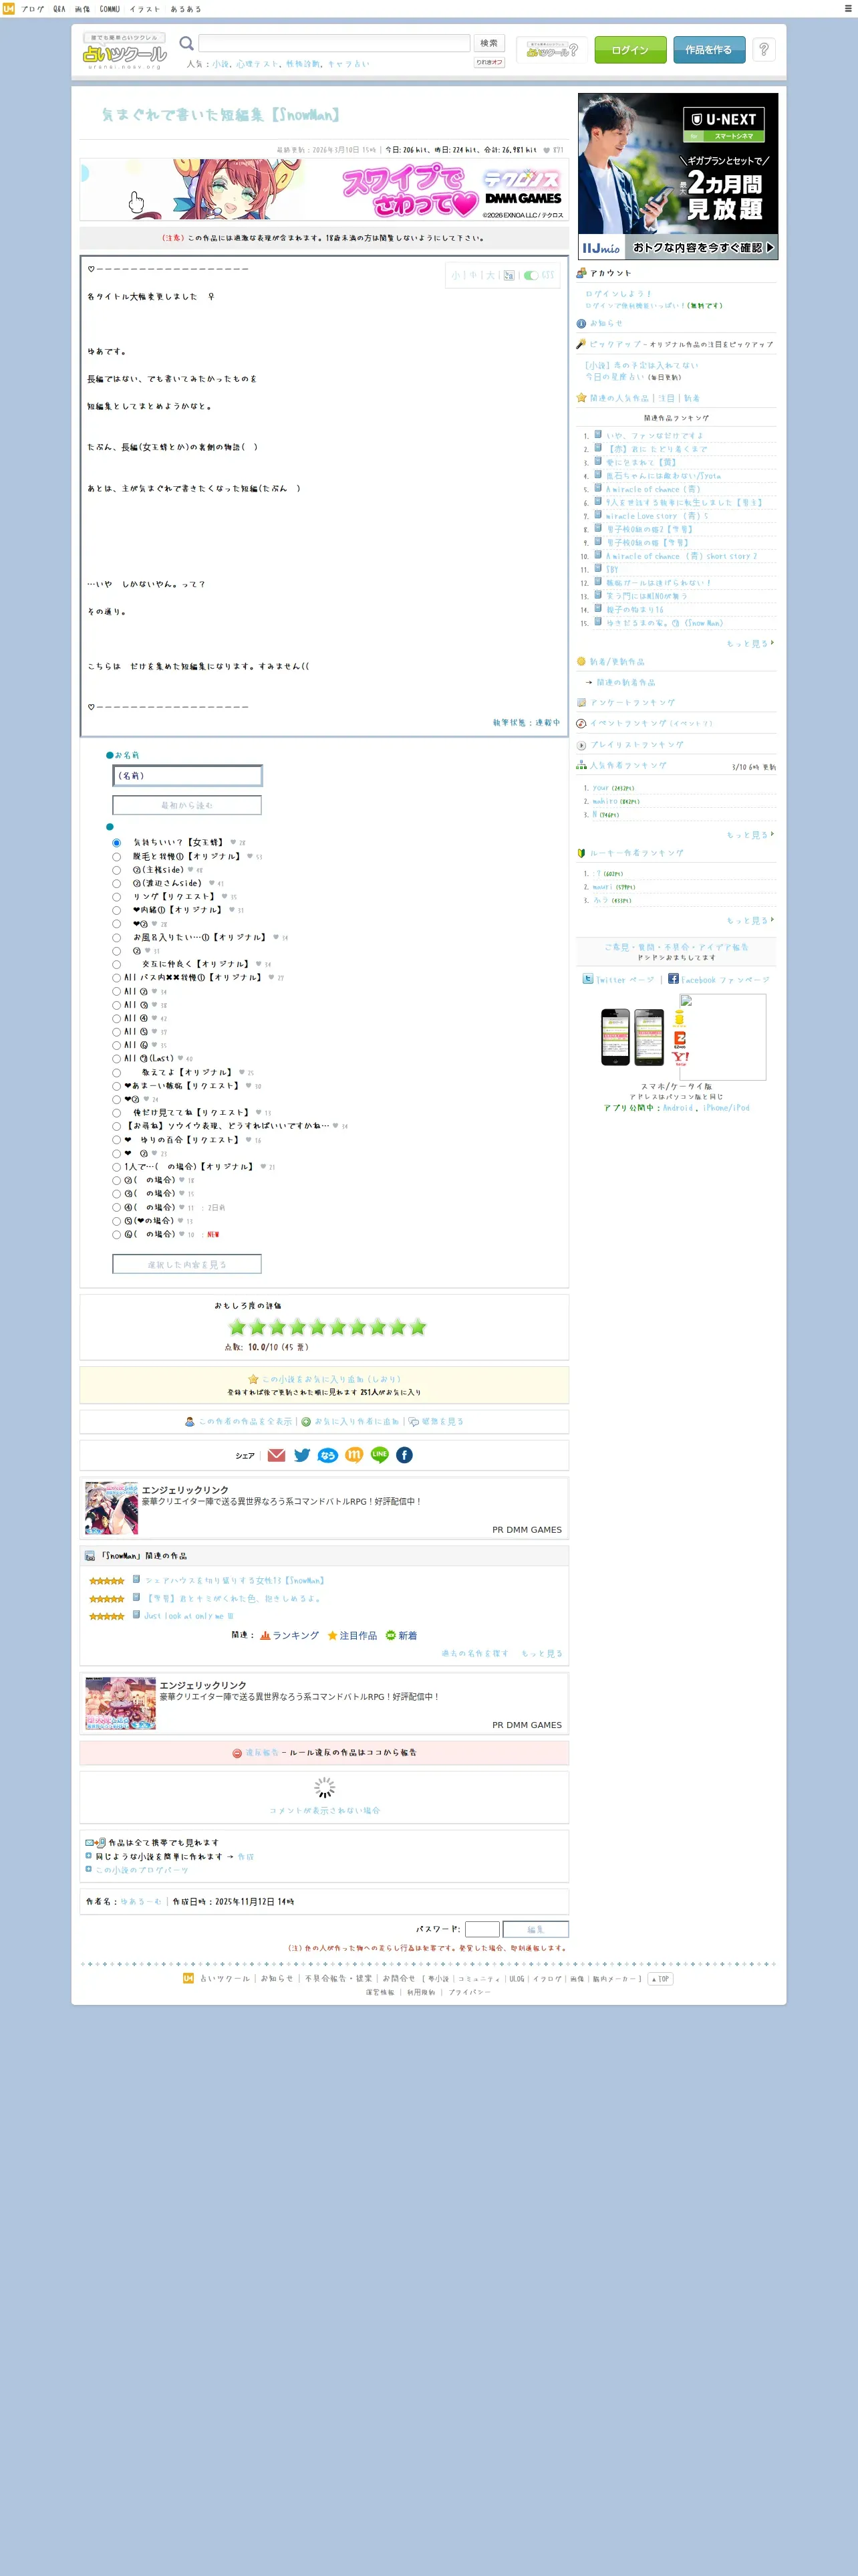Expand もっと見る under 人気作者ランキング

click(749, 834)
